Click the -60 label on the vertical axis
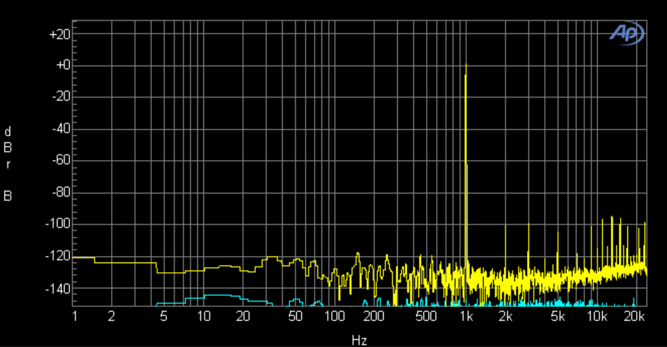Viewport: 667px width, 347px height. click(60, 160)
